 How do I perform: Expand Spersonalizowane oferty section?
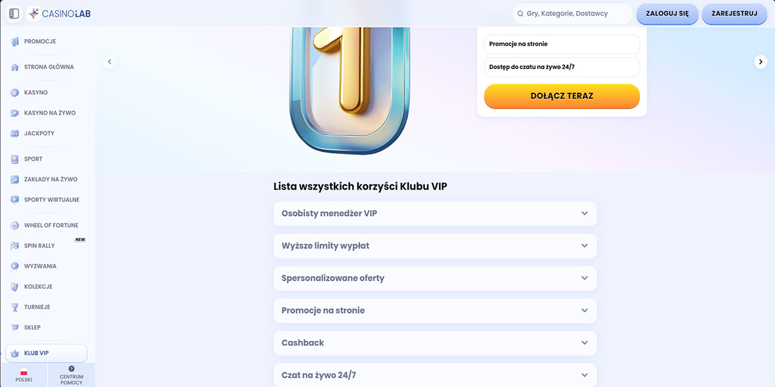coord(435,278)
